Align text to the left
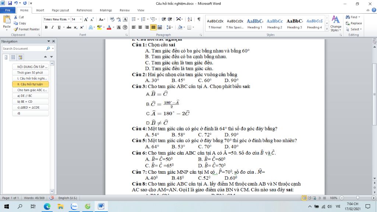377x212 pixels. point(134,27)
